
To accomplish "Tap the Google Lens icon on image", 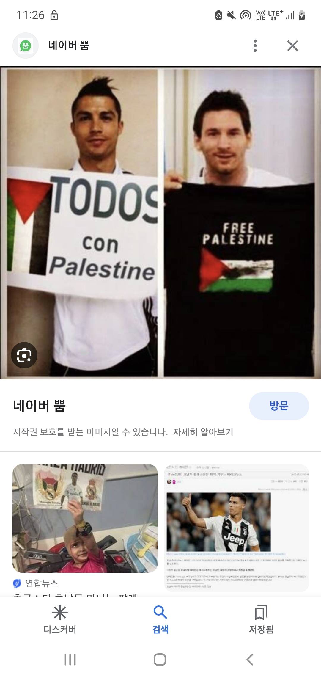I will pos(24,355).
